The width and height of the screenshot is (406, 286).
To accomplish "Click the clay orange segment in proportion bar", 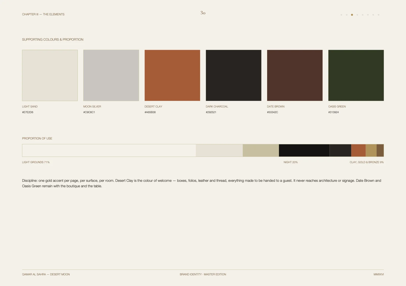I will [x=358, y=150].
